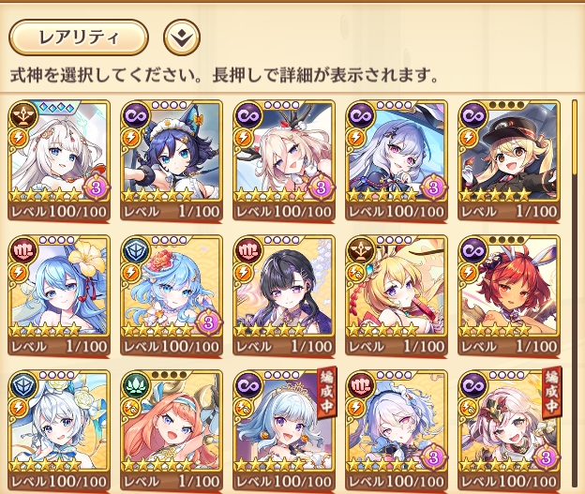Image resolution: width=585 pixels, height=494 pixels.
Task: Select the blonde dragon-horned shikigami card
Action: click(397, 296)
